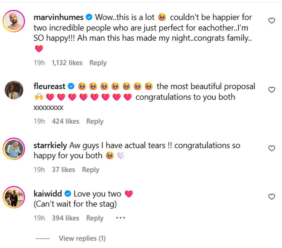The height and width of the screenshot is (248, 282).
Task: View the 424 likes on fleureast's comment
Action: coord(65,122)
